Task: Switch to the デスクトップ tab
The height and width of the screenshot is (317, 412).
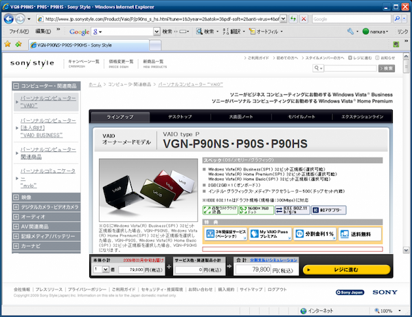Action: point(180,116)
